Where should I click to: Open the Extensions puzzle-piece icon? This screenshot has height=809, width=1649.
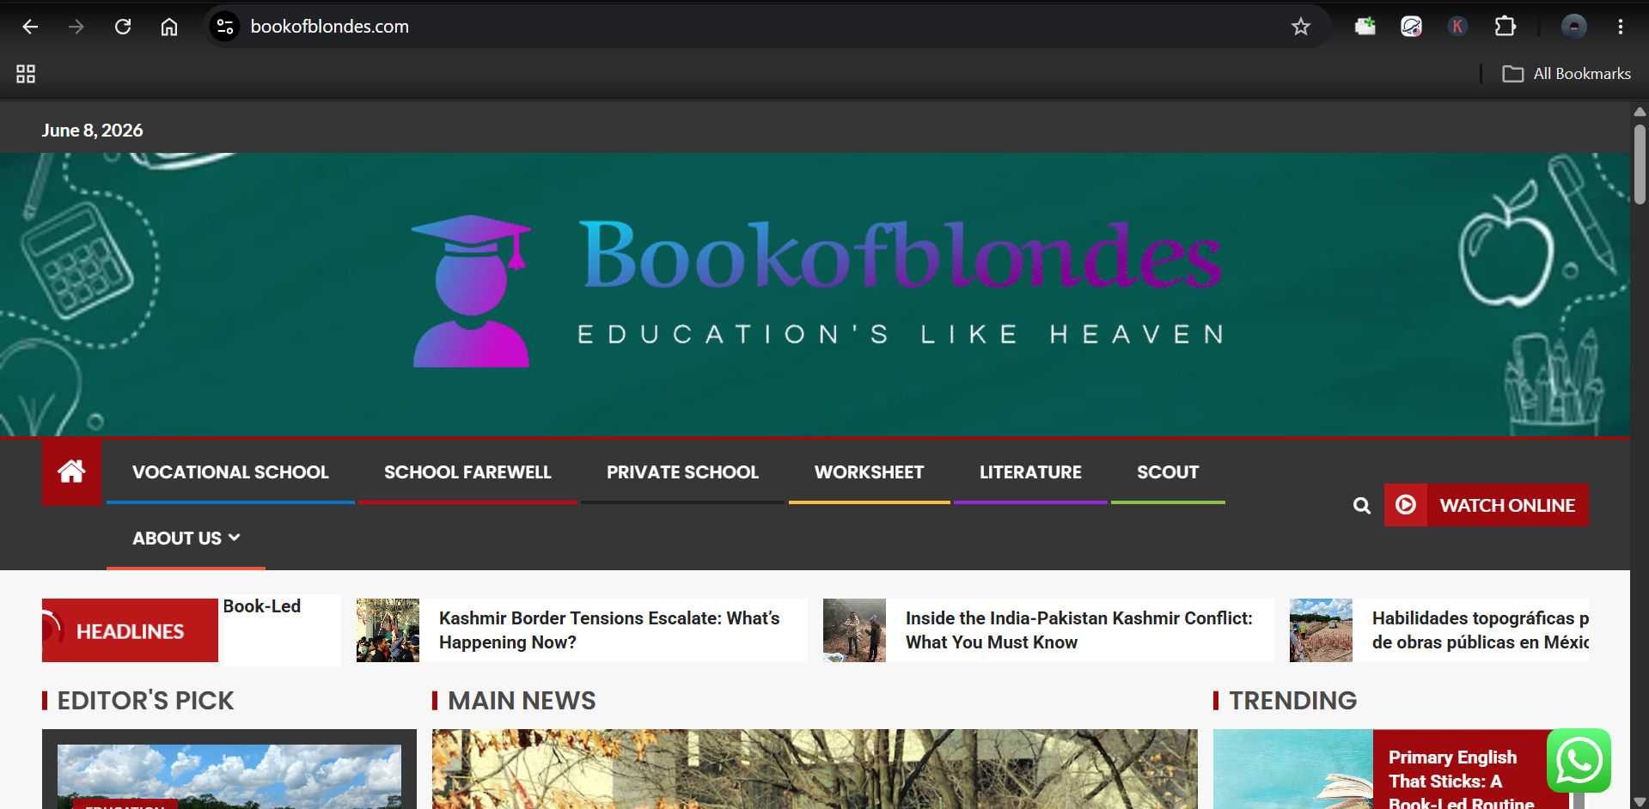(x=1505, y=27)
